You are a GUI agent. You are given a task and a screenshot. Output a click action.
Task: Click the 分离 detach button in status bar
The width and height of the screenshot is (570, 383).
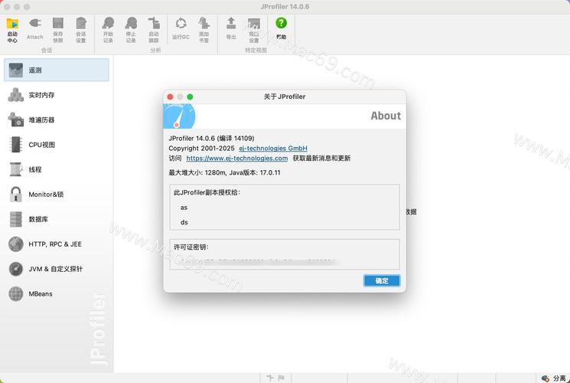pyautogui.click(x=555, y=378)
